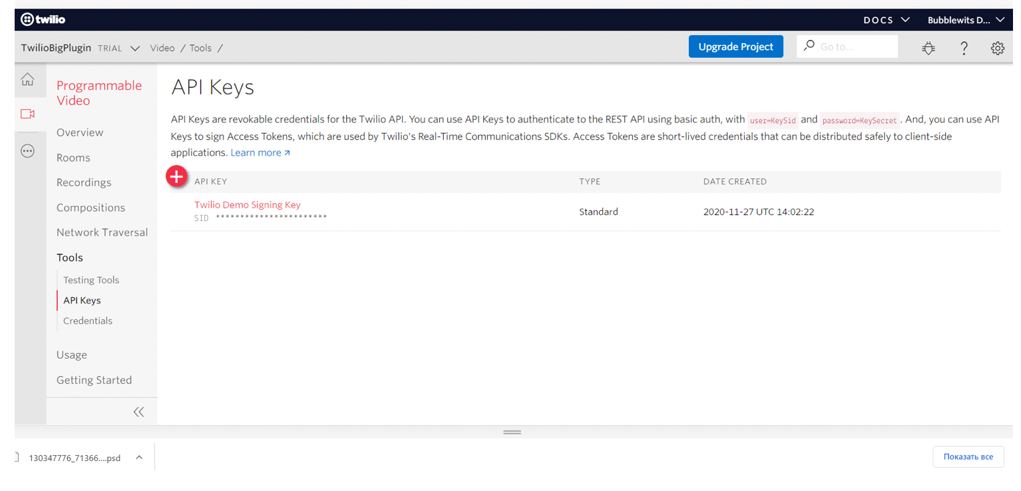Screen dimensions: 1021x491
Task: Open Testing Tools submenu item
Action: tap(91, 280)
